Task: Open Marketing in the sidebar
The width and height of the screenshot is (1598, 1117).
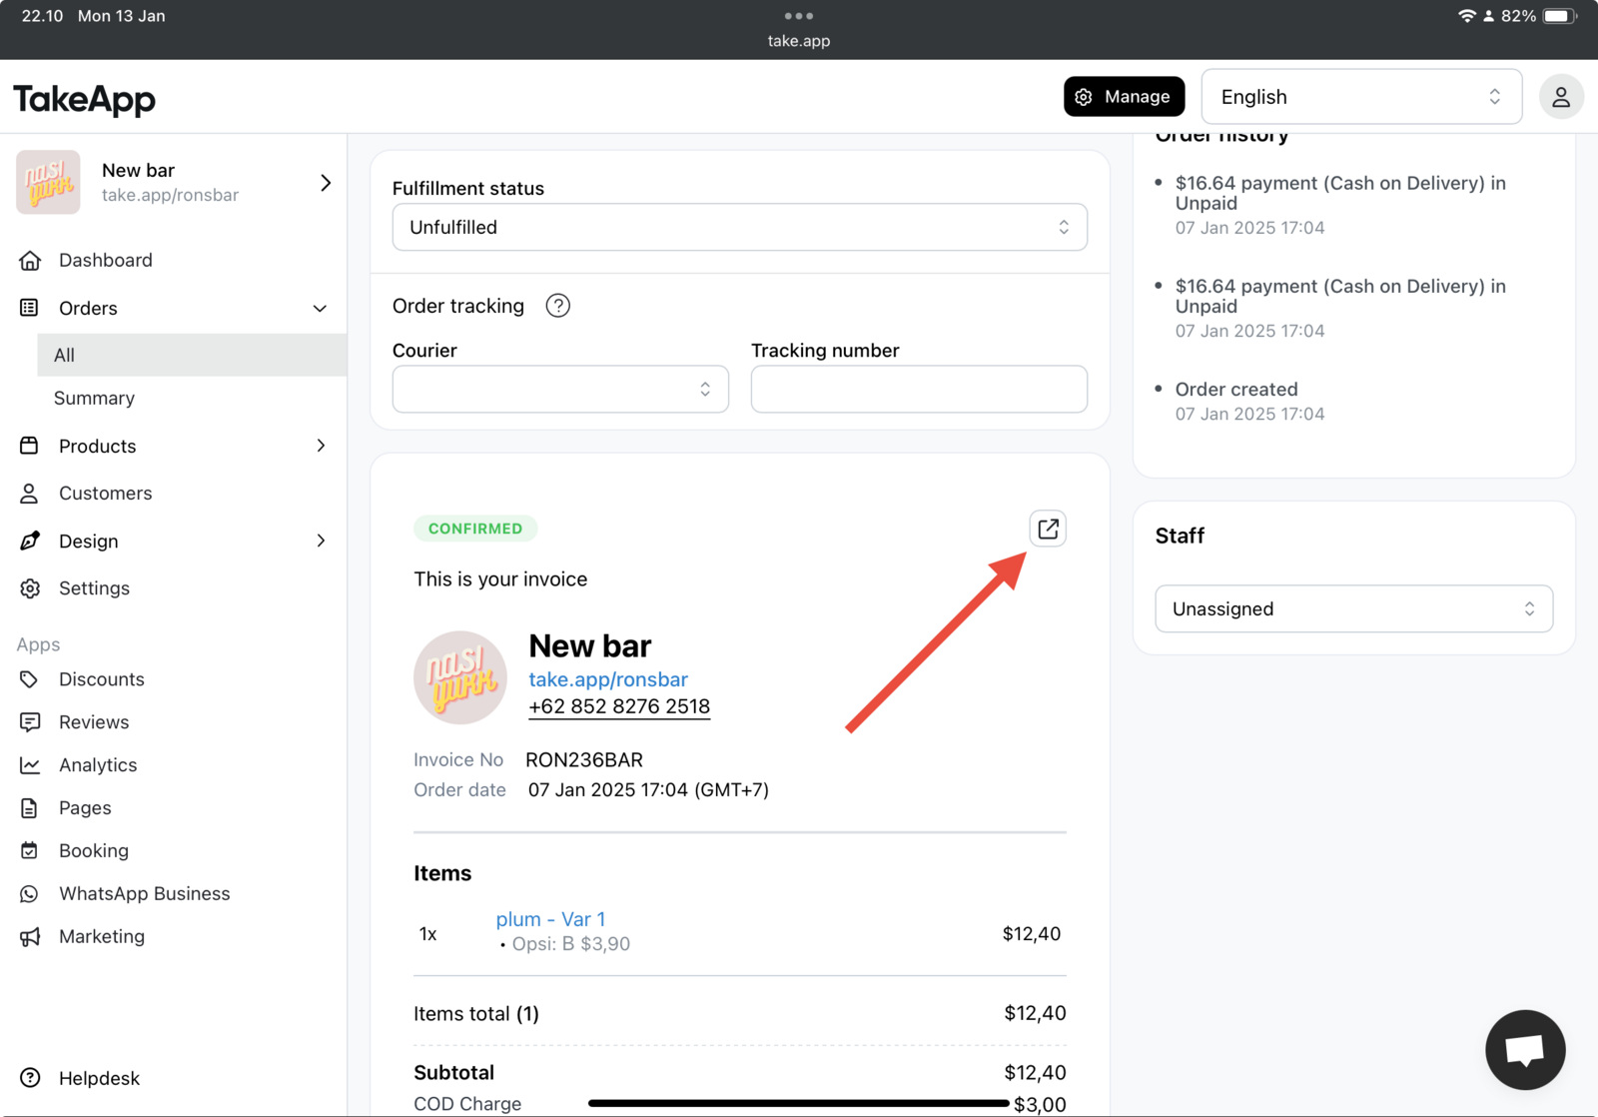Action: coord(102,937)
